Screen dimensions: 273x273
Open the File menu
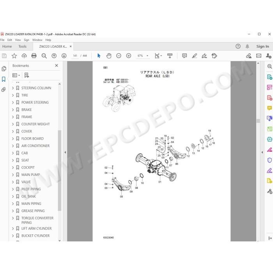[2, 40]
